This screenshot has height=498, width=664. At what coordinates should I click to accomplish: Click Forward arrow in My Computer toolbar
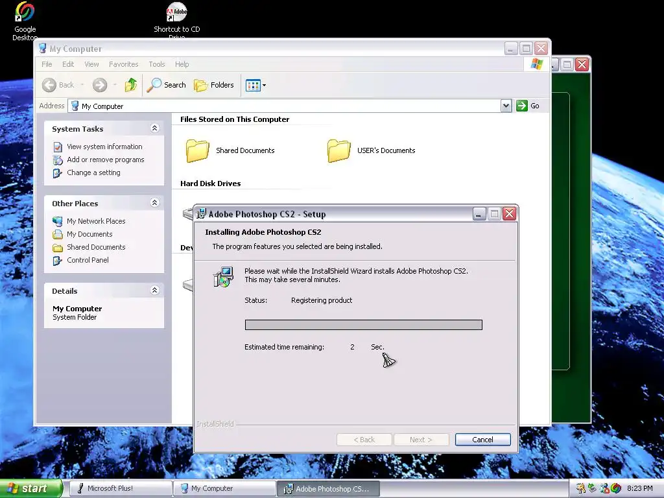[x=100, y=85]
